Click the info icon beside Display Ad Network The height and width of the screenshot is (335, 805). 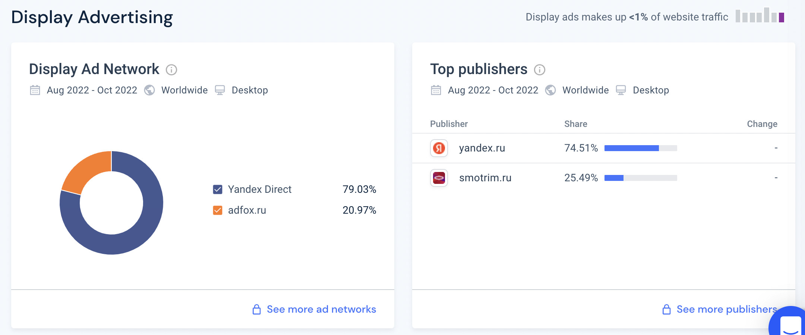(x=171, y=70)
